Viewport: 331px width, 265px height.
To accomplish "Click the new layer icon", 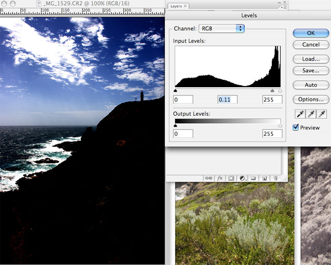I will (264, 178).
